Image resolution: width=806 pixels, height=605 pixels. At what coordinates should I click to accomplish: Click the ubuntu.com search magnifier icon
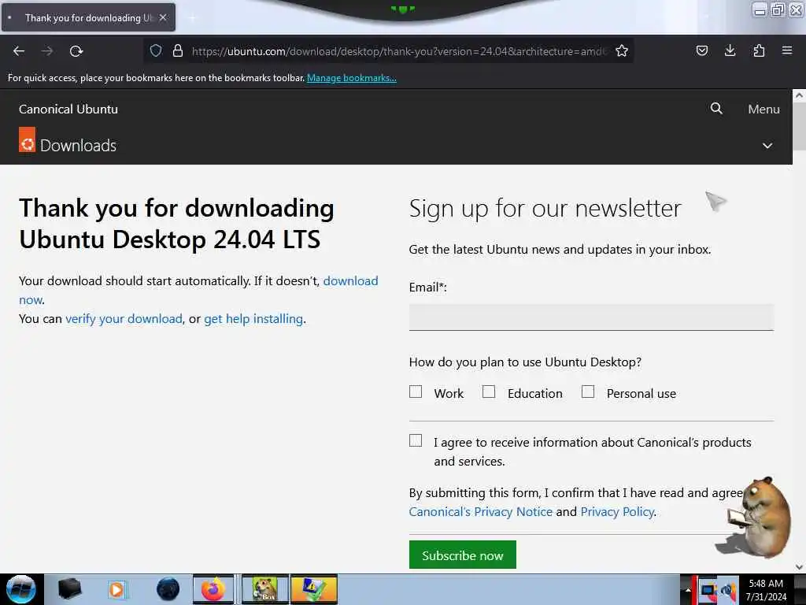[716, 109]
